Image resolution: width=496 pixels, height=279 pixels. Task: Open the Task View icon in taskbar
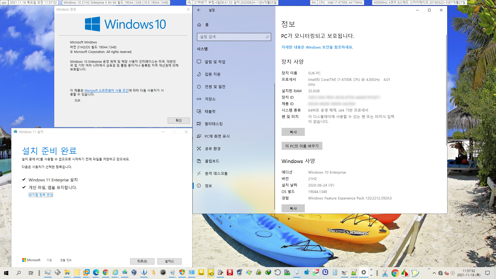[31, 273]
